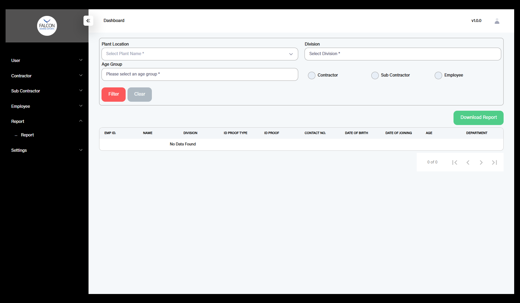Click the Download Report button
520x303 pixels.
(x=478, y=118)
